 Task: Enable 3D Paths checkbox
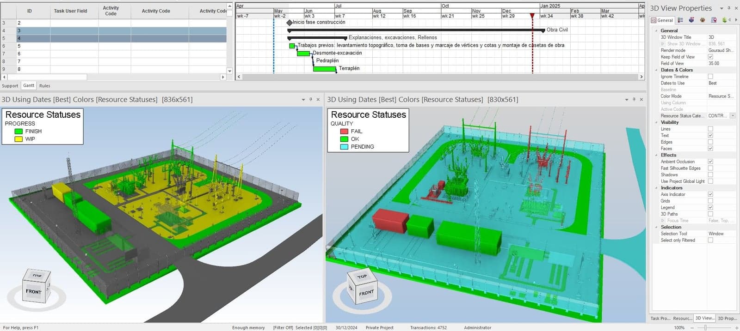[x=710, y=214]
